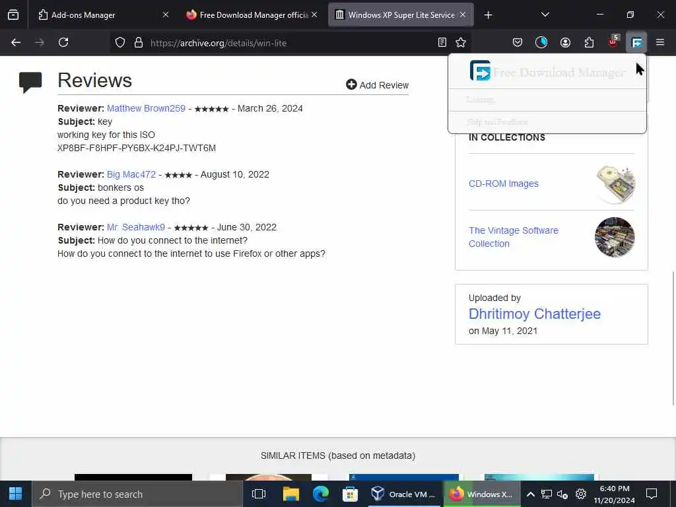Select the Windows XP Super Lite Service tab

coord(401,15)
